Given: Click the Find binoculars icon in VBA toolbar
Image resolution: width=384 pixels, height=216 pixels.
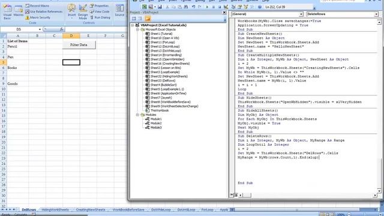Looking at the screenshot, I should tap(186, 7).
